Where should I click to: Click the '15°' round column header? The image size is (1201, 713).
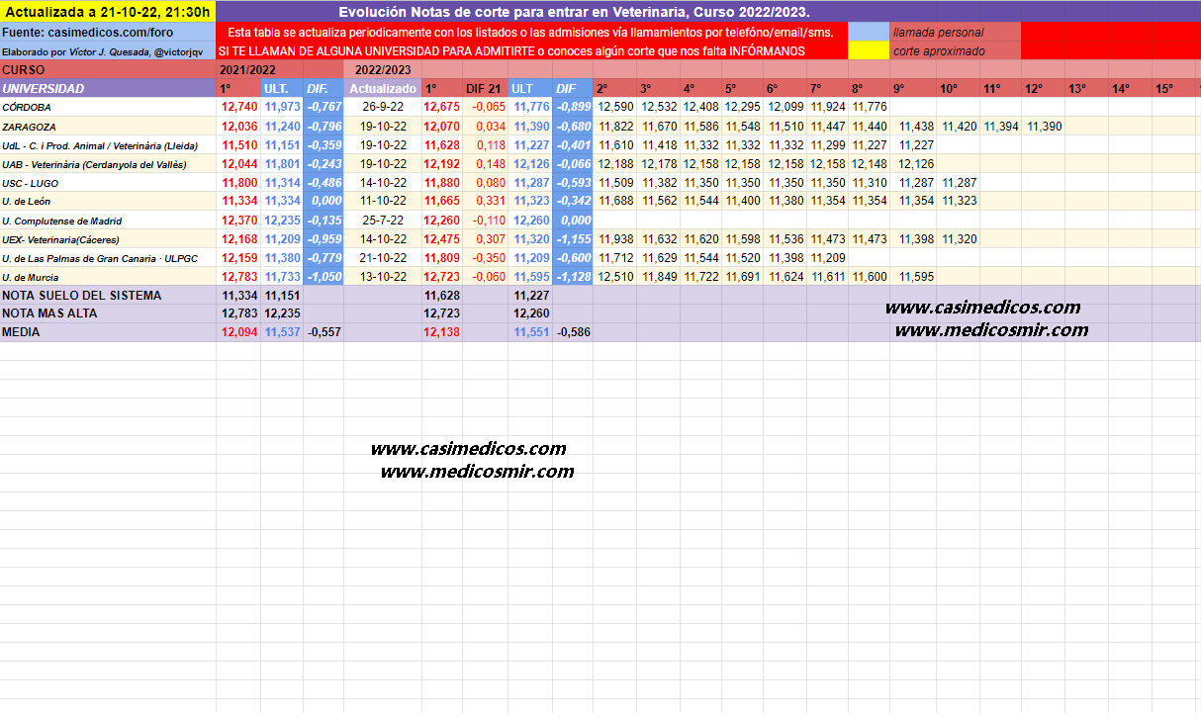[1173, 89]
